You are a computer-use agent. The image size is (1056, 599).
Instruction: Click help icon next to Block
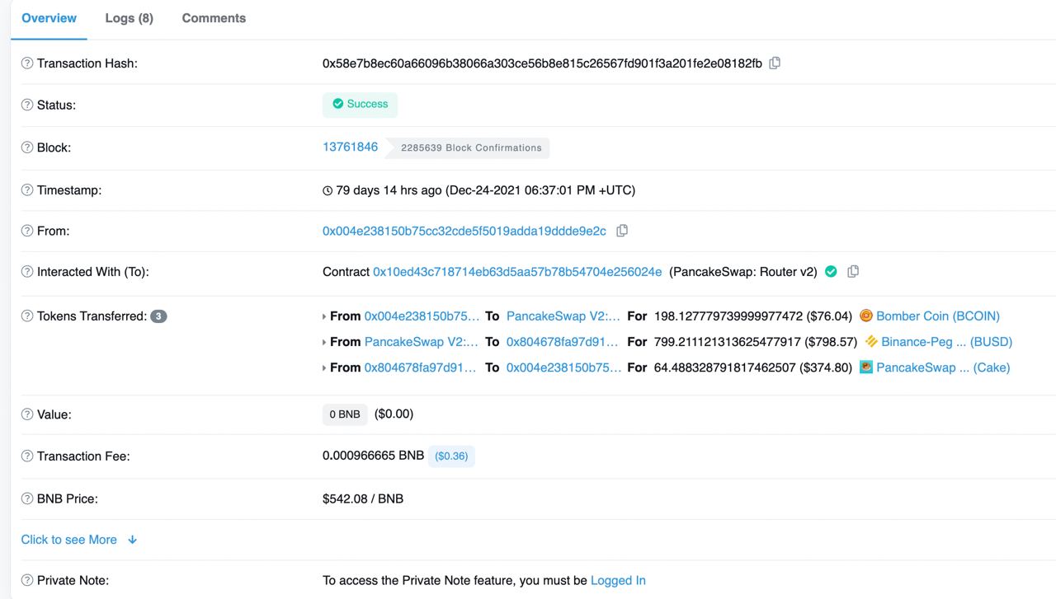27,148
